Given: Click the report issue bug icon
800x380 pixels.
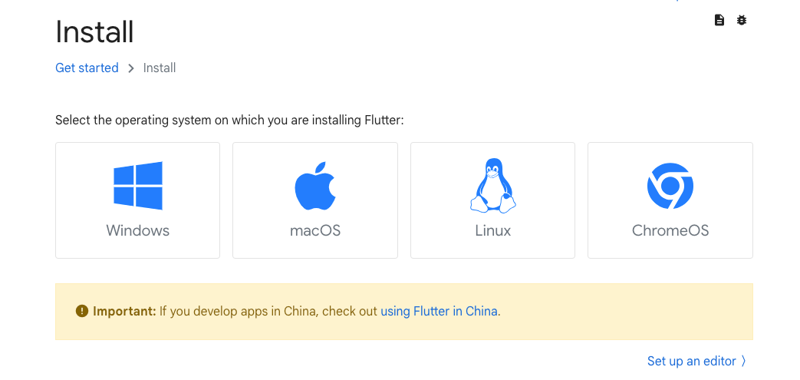Looking at the screenshot, I should click(742, 21).
